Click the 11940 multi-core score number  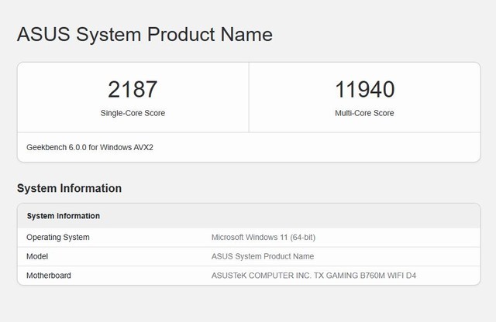coord(364,89)
